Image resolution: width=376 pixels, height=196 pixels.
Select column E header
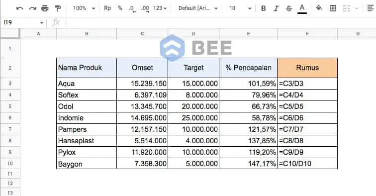(x=248, y=34)
